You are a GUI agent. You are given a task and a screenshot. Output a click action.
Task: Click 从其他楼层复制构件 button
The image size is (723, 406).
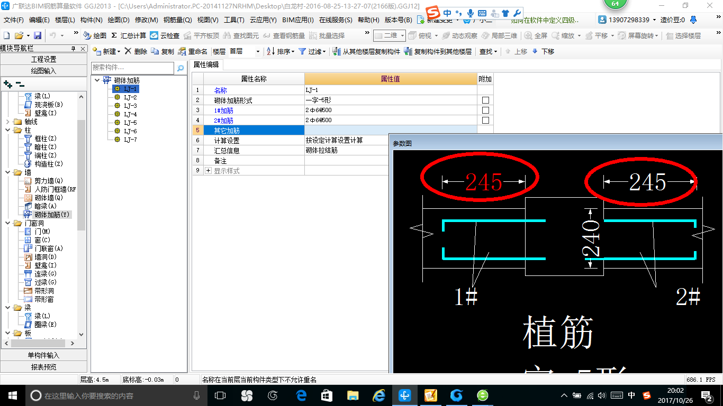(x=366, y=51)
